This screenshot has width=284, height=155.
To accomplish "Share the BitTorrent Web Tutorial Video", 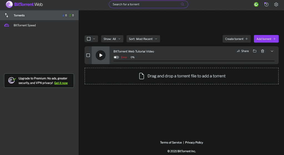I will [243, 51].
